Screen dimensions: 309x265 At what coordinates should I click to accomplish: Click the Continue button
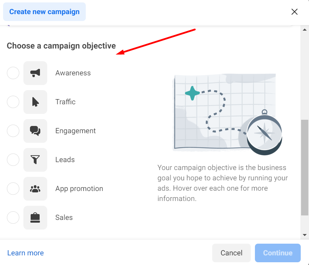(278, 253)
